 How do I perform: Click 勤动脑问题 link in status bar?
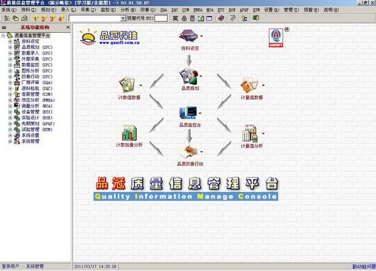tap(364, 266)
